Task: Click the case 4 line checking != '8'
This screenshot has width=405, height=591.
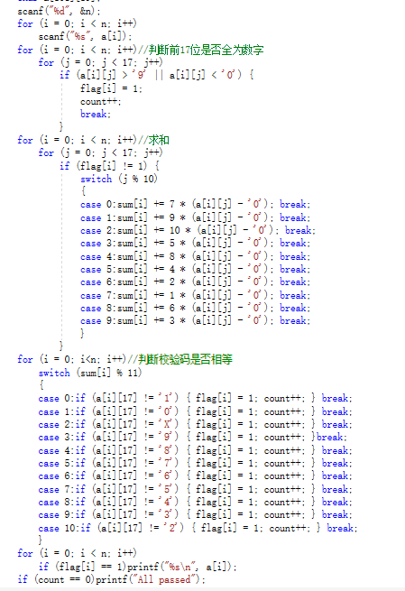Action: tap(195, 451)
